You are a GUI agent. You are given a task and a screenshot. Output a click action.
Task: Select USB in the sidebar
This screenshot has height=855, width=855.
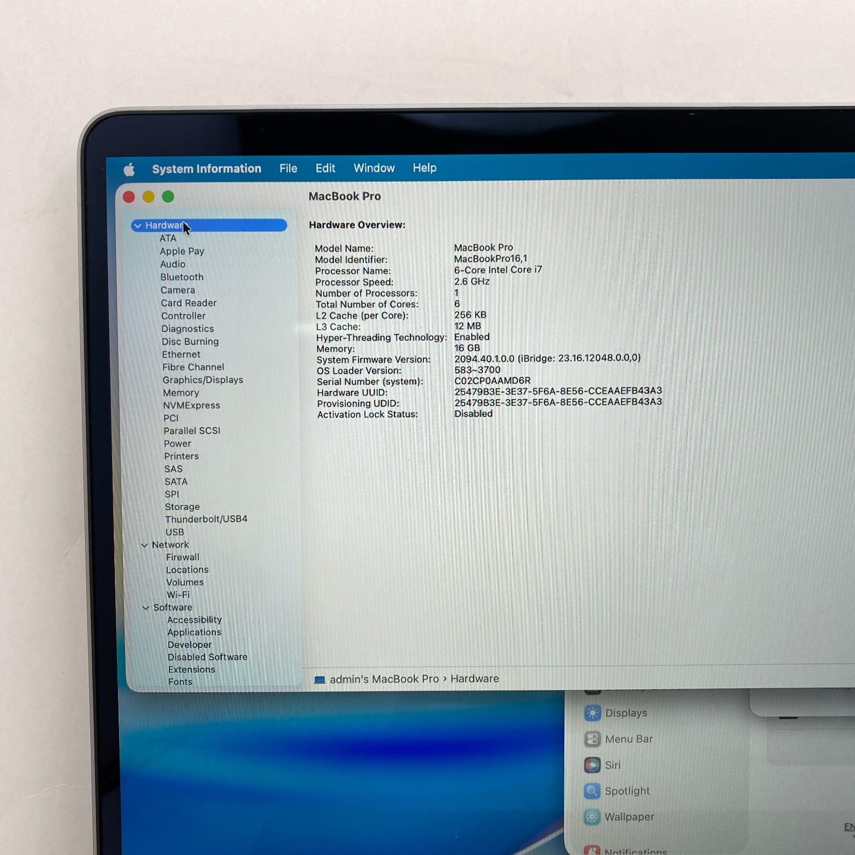coord(175,532)
